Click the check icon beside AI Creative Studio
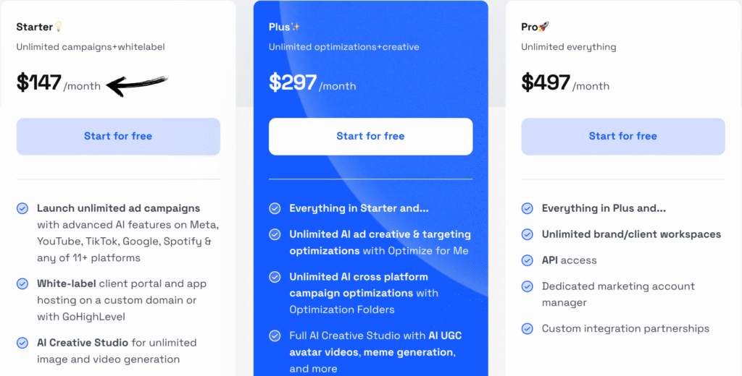The width and height of the screenshot is (742, 376). tap(22, 343)
